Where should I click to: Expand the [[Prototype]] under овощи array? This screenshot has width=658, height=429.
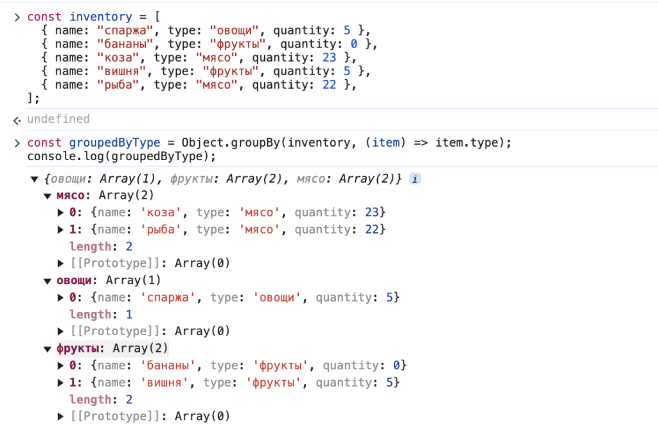61,331
